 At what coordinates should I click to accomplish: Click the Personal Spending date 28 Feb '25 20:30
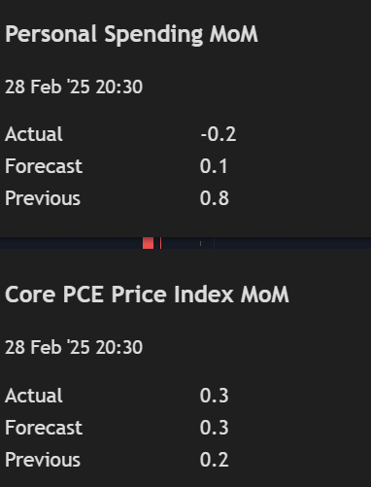point(74,87)
